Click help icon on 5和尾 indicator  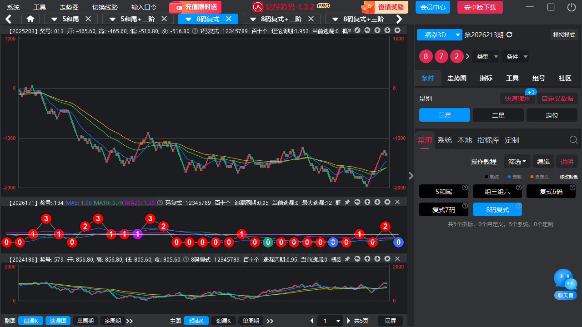tap(465, 188)
